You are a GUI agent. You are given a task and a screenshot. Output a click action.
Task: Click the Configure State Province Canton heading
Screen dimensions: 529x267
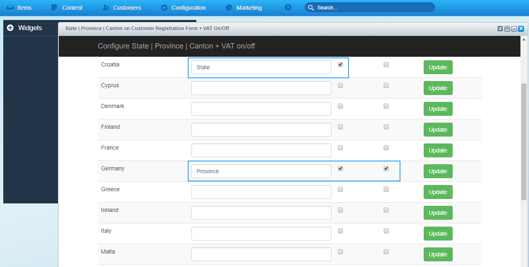(x=176, y=46)
